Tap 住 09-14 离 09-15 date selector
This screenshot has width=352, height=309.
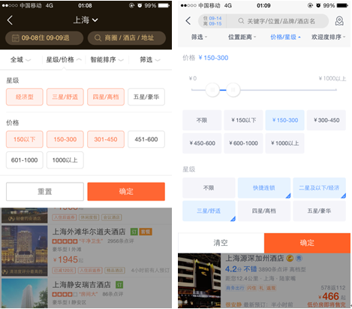tap(212, 21)
